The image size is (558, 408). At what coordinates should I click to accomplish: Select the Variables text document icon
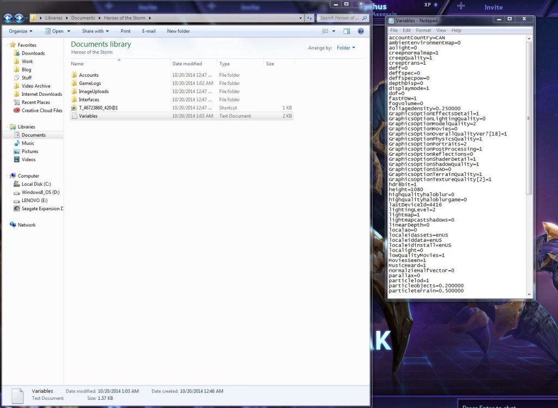pyautogui.click(x=74, y=116)
